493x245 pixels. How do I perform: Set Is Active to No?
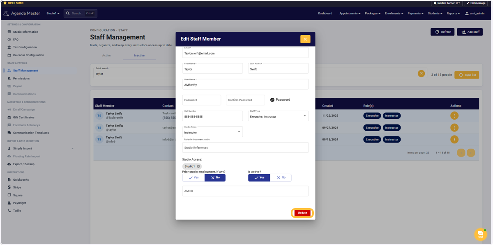281,178
